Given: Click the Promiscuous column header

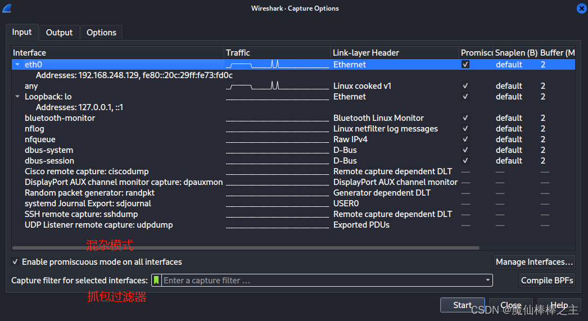Looking at the screenshot, I should point(476,53).
